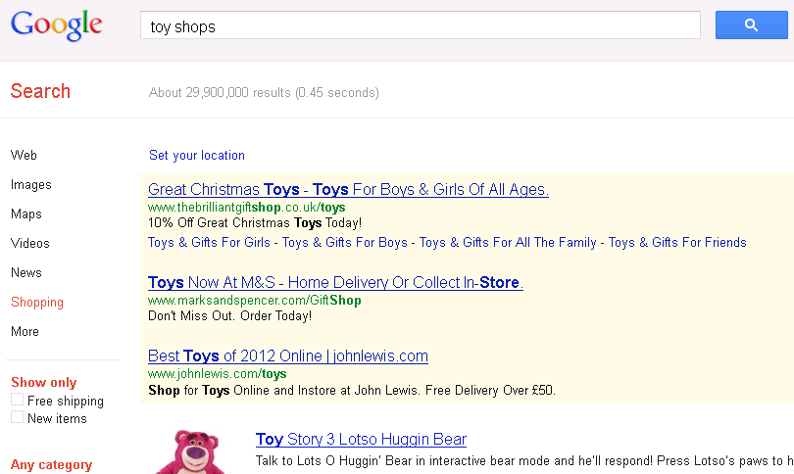Enable the Free shipping checkbox
This screenshot has width=794, height=474.
(x=18, y=400)
